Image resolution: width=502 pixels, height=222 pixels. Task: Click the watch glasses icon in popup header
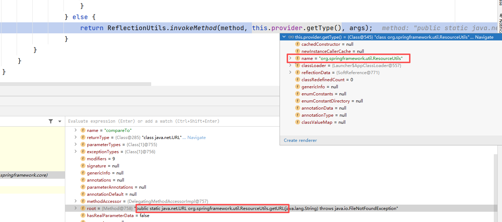(291, 37)
